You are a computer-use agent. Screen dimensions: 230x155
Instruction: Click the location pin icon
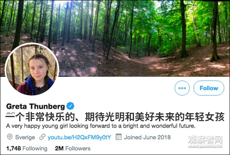[x=10, y=137]
